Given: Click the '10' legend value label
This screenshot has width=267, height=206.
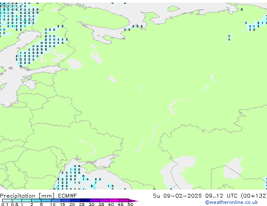Looking at the screenshot, I should pos(53,204).
